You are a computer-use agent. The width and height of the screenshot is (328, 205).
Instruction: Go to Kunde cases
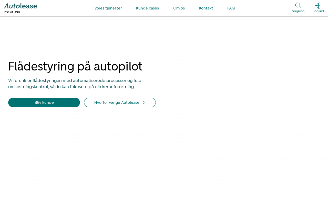pyautogui.click(x=147, y=8)
